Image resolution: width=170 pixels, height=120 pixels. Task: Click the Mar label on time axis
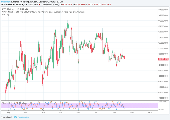60,113
